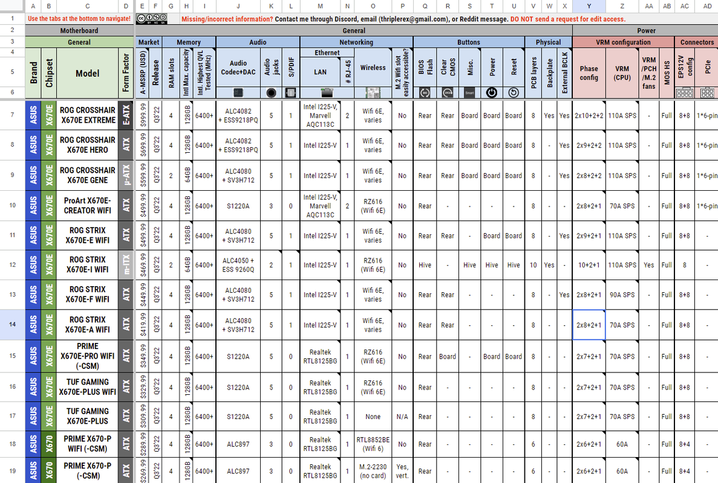Select column J header
Image resolution: width=718 pixels, height=483 pixels.
238,6
